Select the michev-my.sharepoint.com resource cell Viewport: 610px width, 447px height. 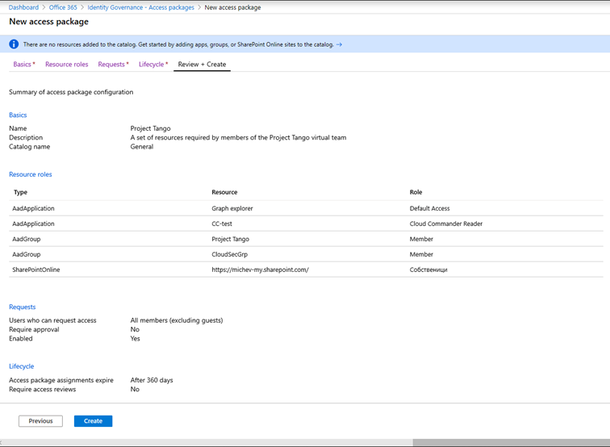click(261, 269)
